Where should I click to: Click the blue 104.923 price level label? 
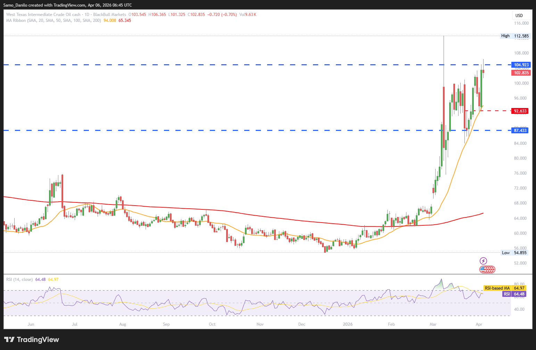tap(521, 65)
